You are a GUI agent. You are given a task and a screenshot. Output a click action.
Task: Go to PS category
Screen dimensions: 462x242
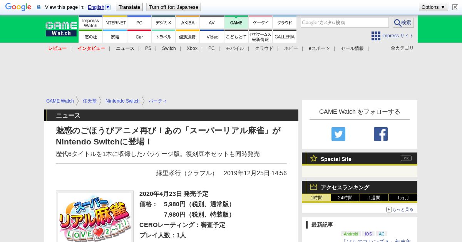(148, 48)
